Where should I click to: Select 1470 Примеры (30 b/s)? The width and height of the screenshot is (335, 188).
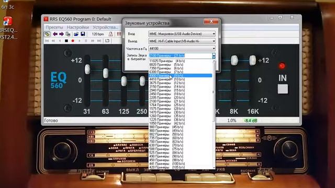coord(180,112)
